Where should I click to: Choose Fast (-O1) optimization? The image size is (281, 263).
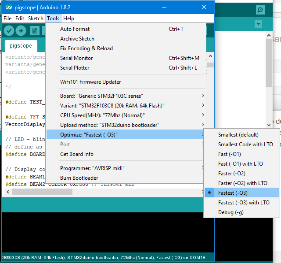click(241, 154)
